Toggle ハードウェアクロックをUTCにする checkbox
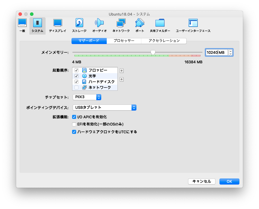The image size is (259, 209). [74, 132]
